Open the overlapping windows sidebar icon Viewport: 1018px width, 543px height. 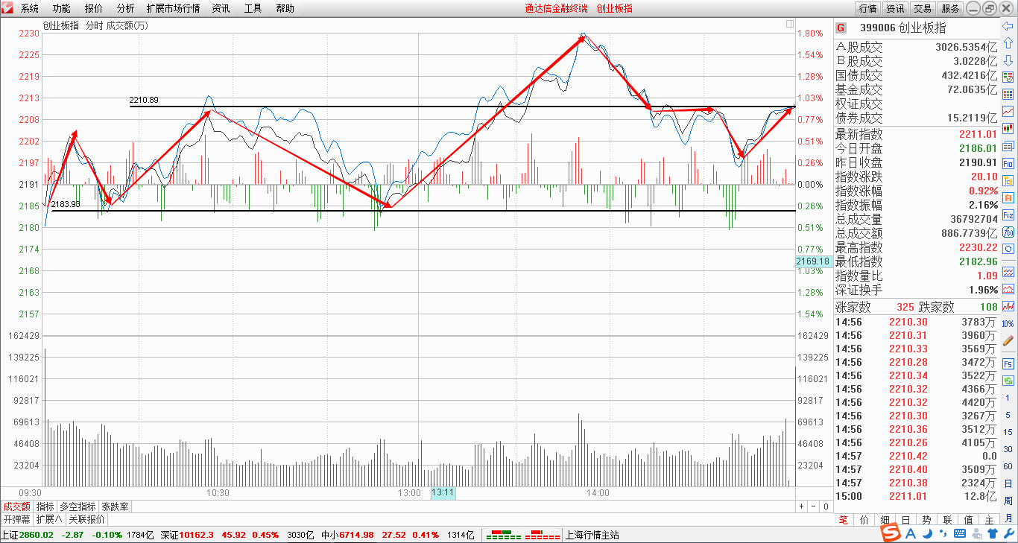[1008, 145]
